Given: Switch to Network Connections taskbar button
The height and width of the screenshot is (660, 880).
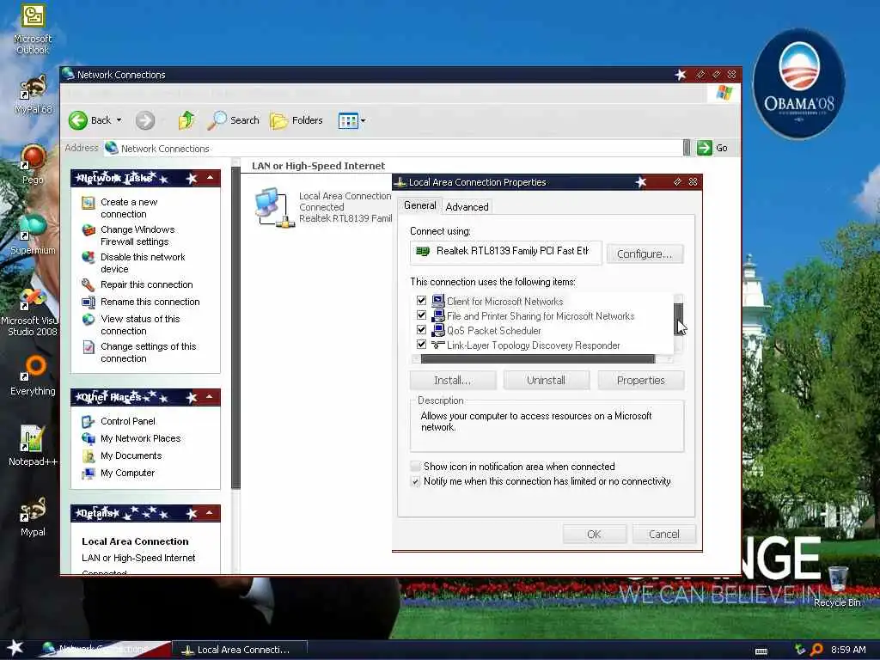Looking at the screenshot, I should click(106, 650).
